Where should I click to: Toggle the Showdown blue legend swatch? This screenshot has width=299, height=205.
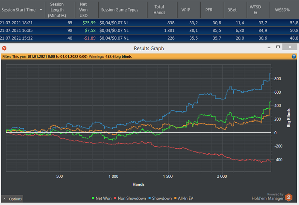pyautogui.click(x=149, y=198)
